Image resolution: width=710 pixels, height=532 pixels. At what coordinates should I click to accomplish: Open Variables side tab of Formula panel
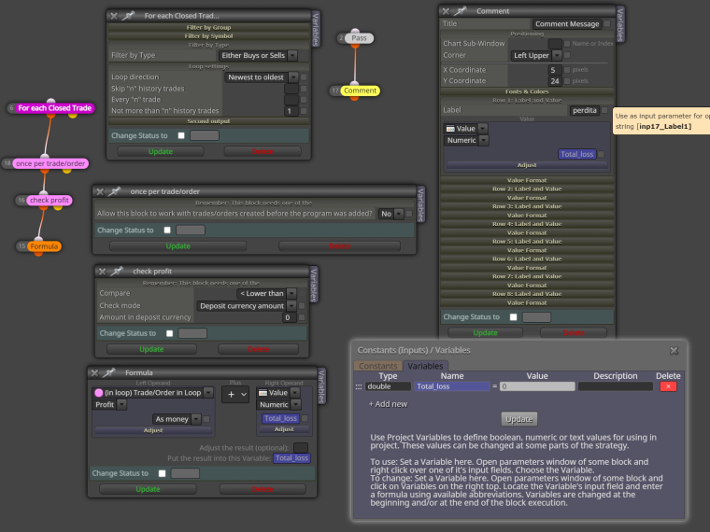[322, 386]
